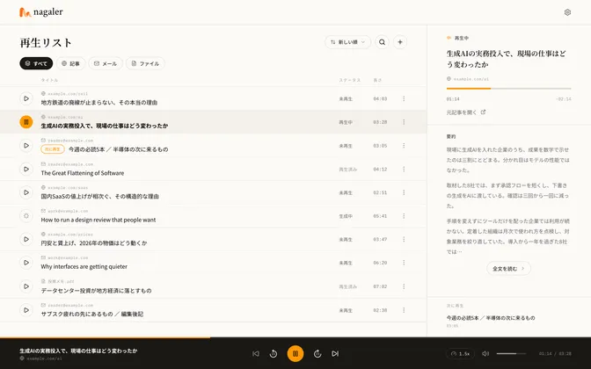Play Why interfaces are getting quieter
This screenshot has width=591, height=369.
(26, 263)
